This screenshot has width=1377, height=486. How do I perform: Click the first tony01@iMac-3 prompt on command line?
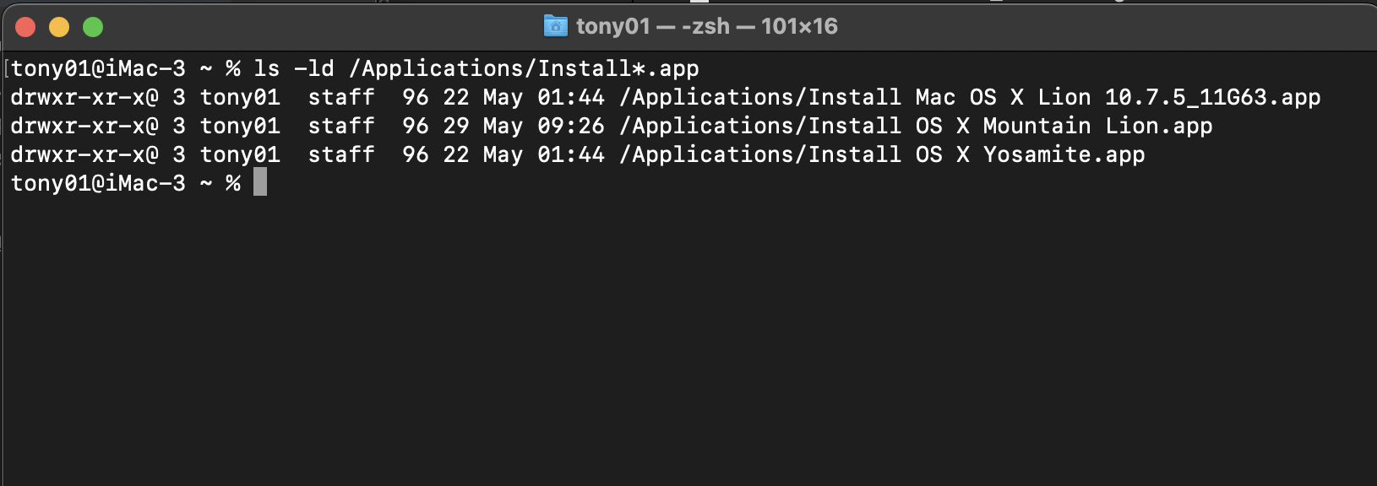pyautogui.click(x=98, y=68)
